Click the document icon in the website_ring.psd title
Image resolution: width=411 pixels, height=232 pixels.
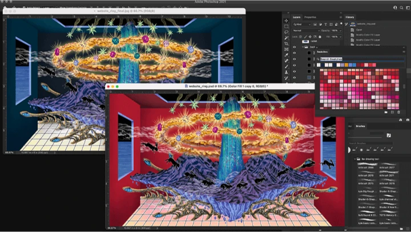(x=186, y=86)
